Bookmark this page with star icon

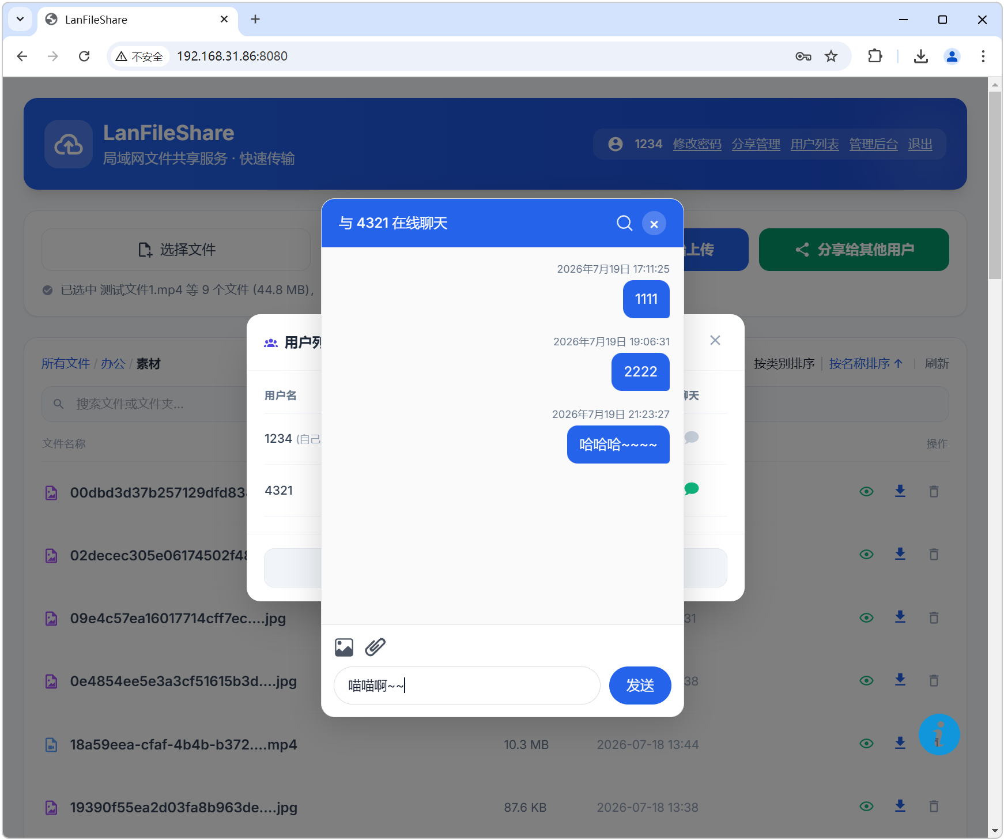click(831, 56)
